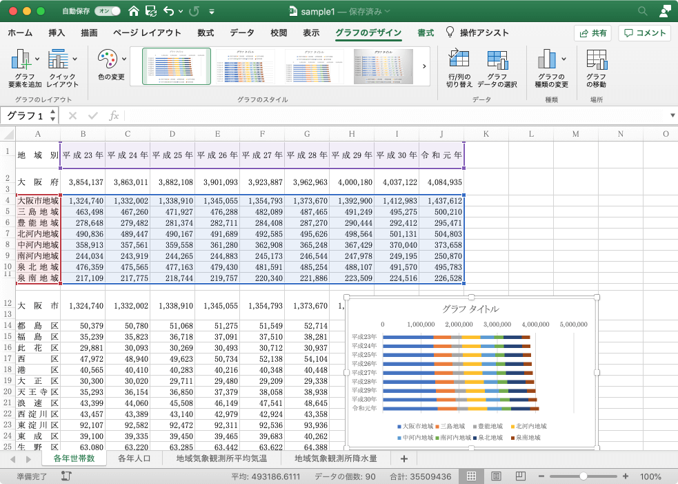
Task: Click the グラフ要素を追加 icon
Action: point(24,68)
